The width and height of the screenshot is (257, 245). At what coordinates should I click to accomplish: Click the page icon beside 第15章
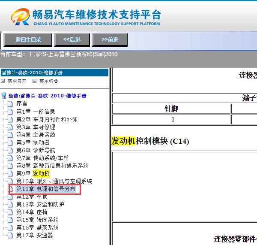10,220
